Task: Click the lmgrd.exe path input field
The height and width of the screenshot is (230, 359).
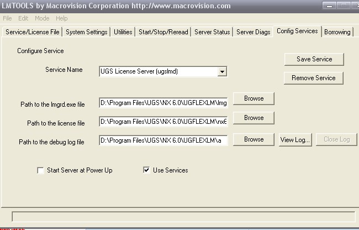Action: pos(163,103)
